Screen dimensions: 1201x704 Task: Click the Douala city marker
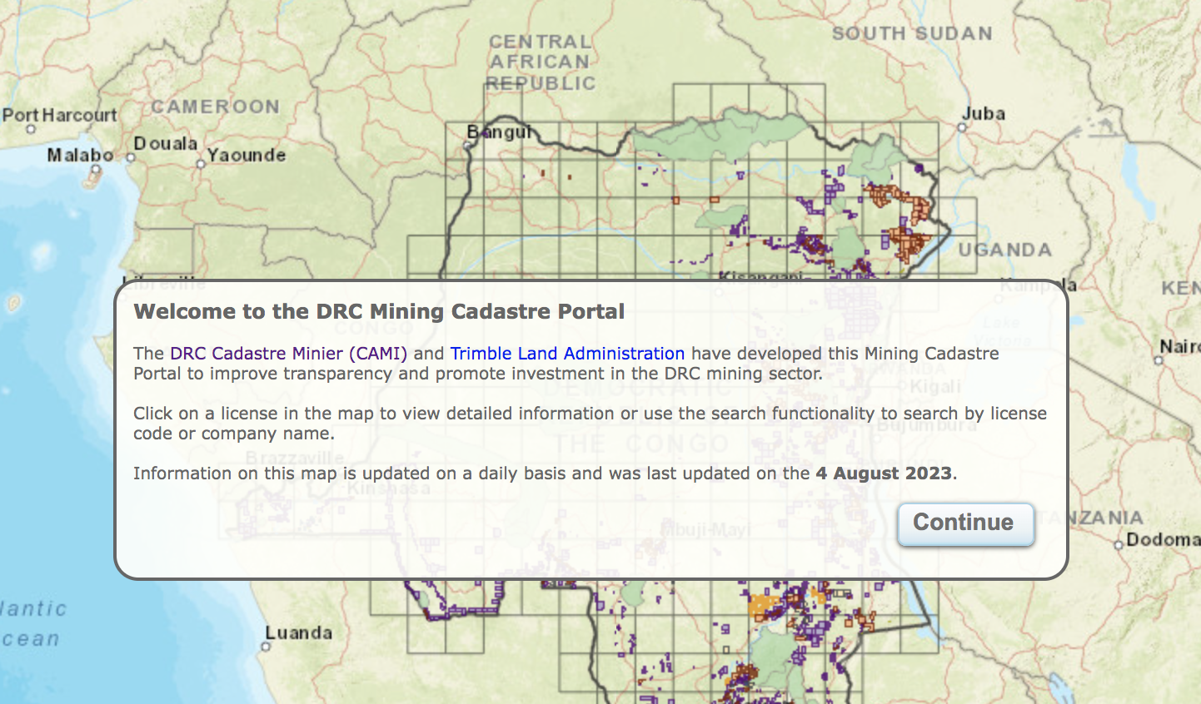point(130,156)
